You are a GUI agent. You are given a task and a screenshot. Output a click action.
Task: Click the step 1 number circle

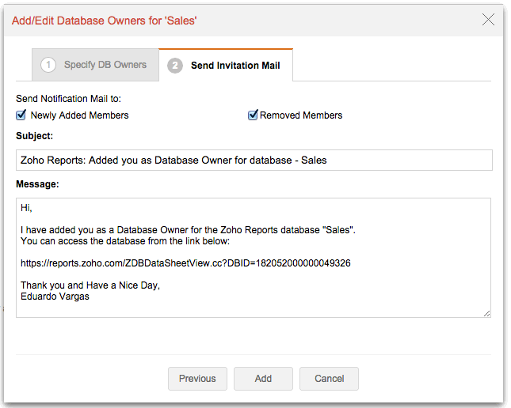(48, 65)
